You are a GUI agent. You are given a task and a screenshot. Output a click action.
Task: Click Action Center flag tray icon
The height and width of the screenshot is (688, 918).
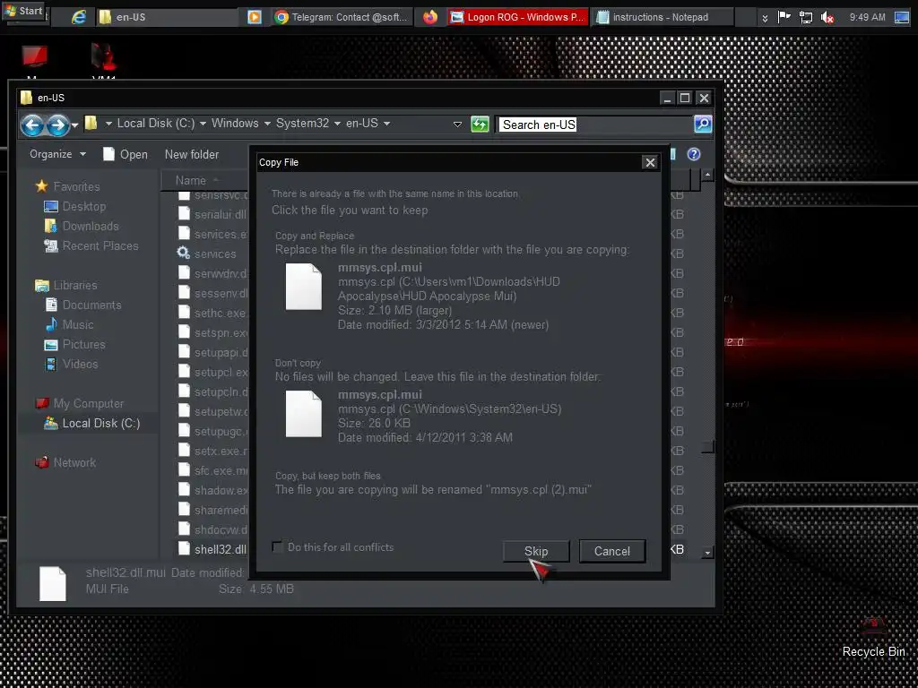point(784,17)
